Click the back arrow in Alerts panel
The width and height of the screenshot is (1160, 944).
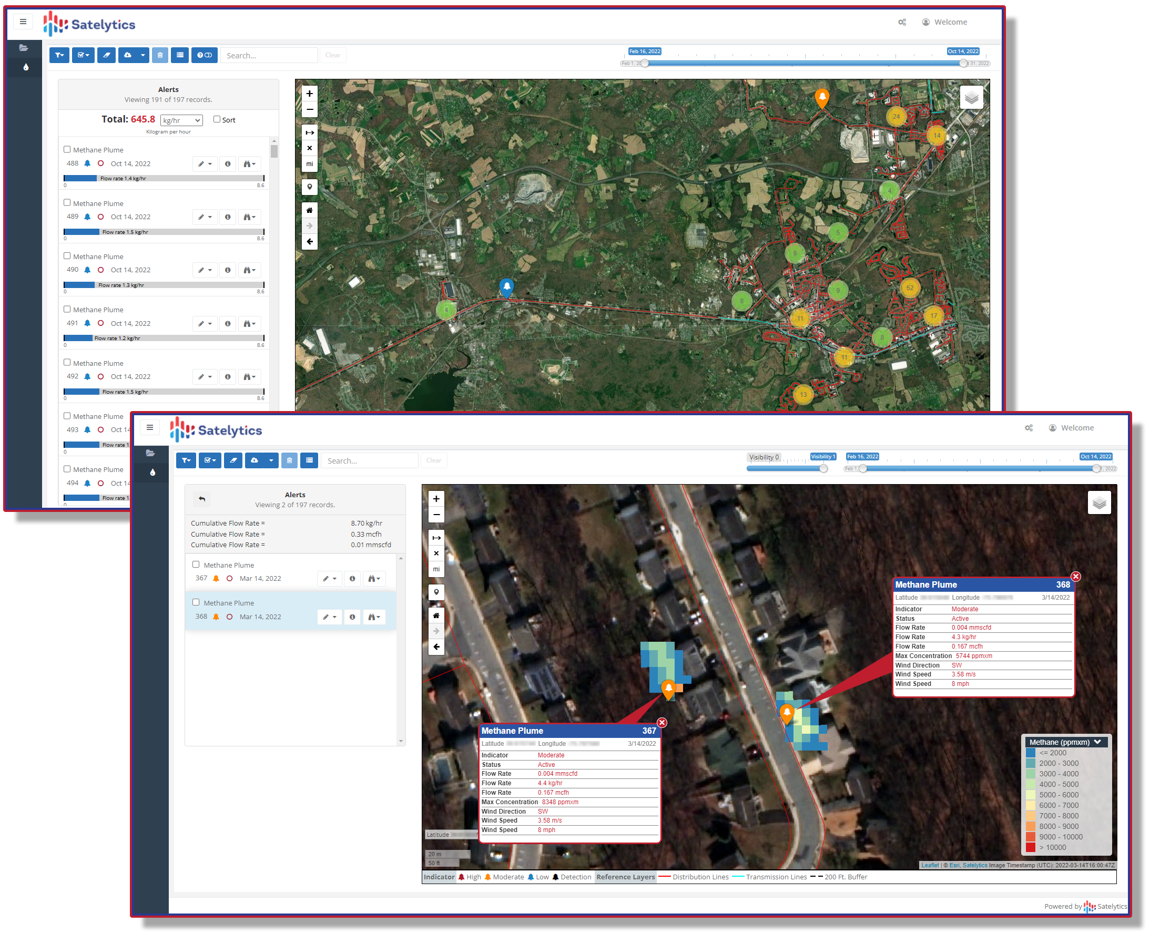coord(202,499)
